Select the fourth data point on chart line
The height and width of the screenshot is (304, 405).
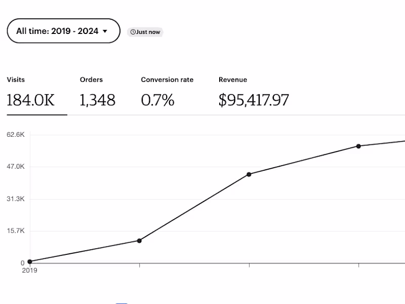(x=358, y=146)
